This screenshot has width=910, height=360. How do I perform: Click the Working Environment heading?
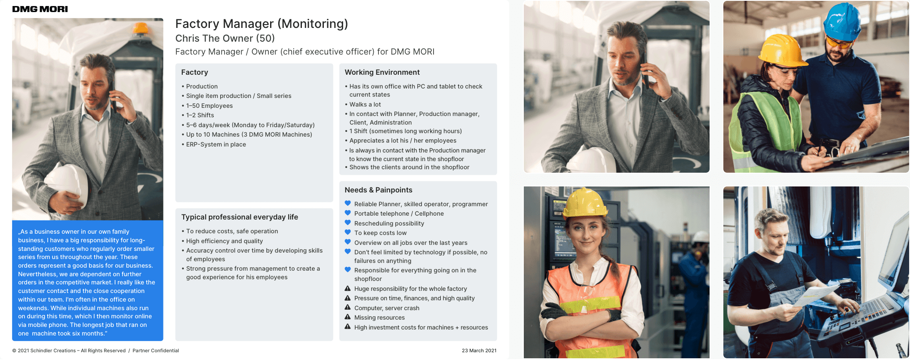pyautogui.click(x=382, y=72)
